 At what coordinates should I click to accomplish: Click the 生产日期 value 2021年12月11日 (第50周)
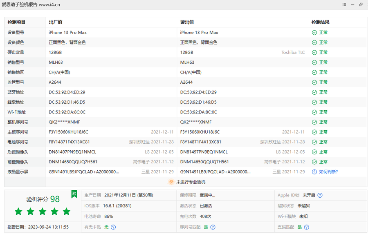coord(129,195)
